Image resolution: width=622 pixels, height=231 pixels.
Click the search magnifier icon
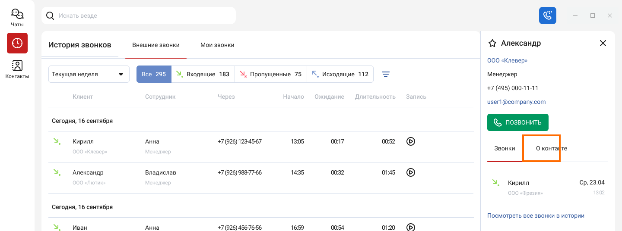50,16
